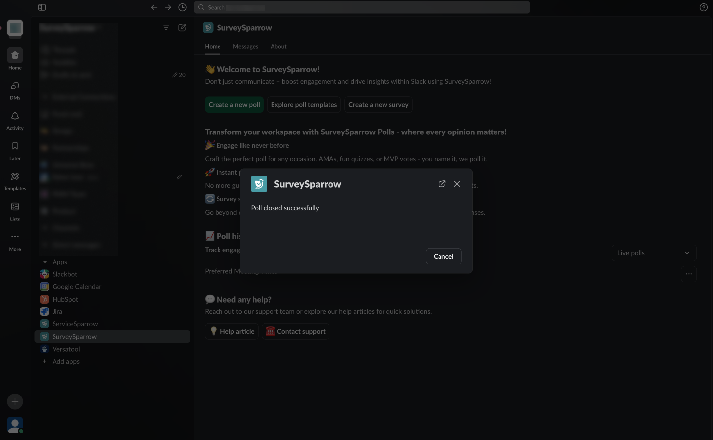Screen dimensions: 713x440
Task: Select HubSpot in the Apps list
Action: (x=65, y=299)
